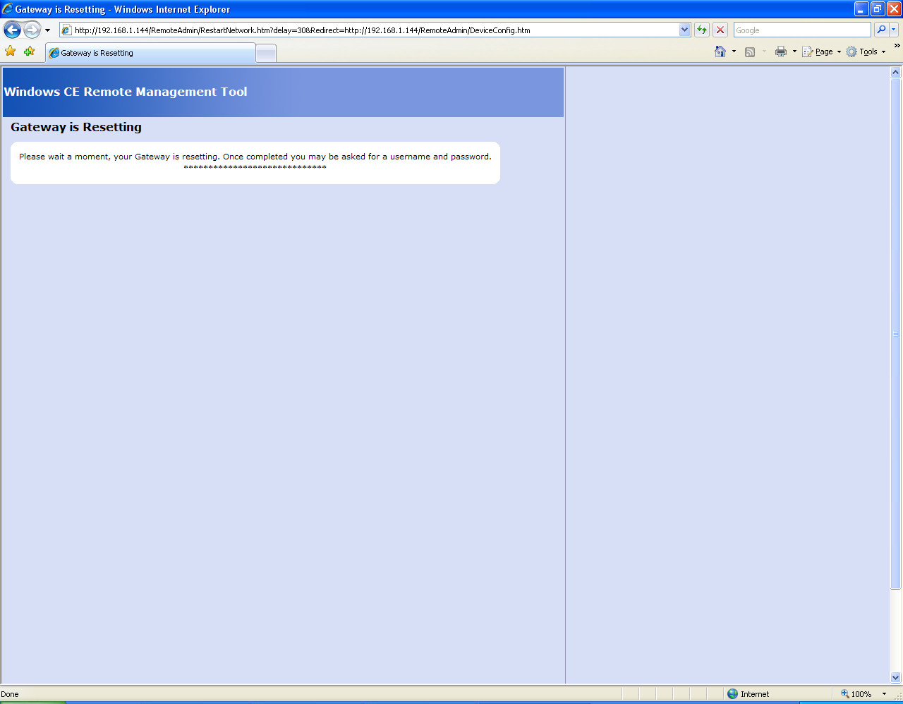Restore down the Internet Explorer window
The image size is (903, 704).
[x=878, y=9]
